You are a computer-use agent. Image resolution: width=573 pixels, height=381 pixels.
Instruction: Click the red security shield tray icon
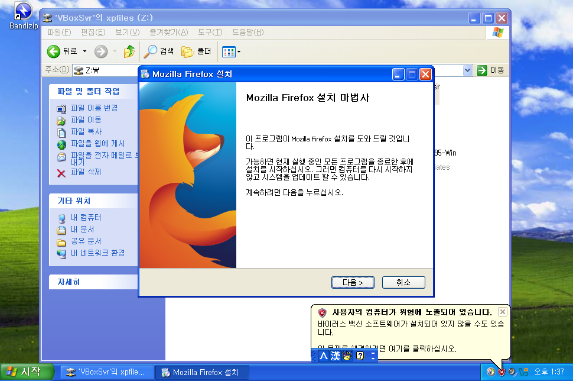(502, 372)
